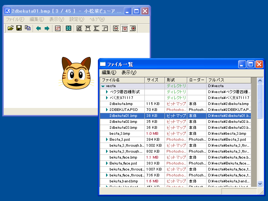The width and height of the screenshot is (268, 201).
Task: Open file list with LST icon
Action: [x=58, y=28]
